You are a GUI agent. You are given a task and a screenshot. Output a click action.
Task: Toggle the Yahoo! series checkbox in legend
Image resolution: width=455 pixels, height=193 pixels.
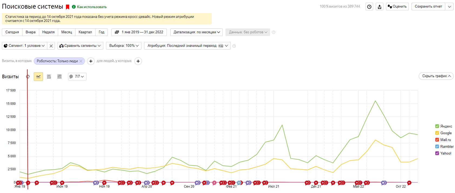point(437,153)
